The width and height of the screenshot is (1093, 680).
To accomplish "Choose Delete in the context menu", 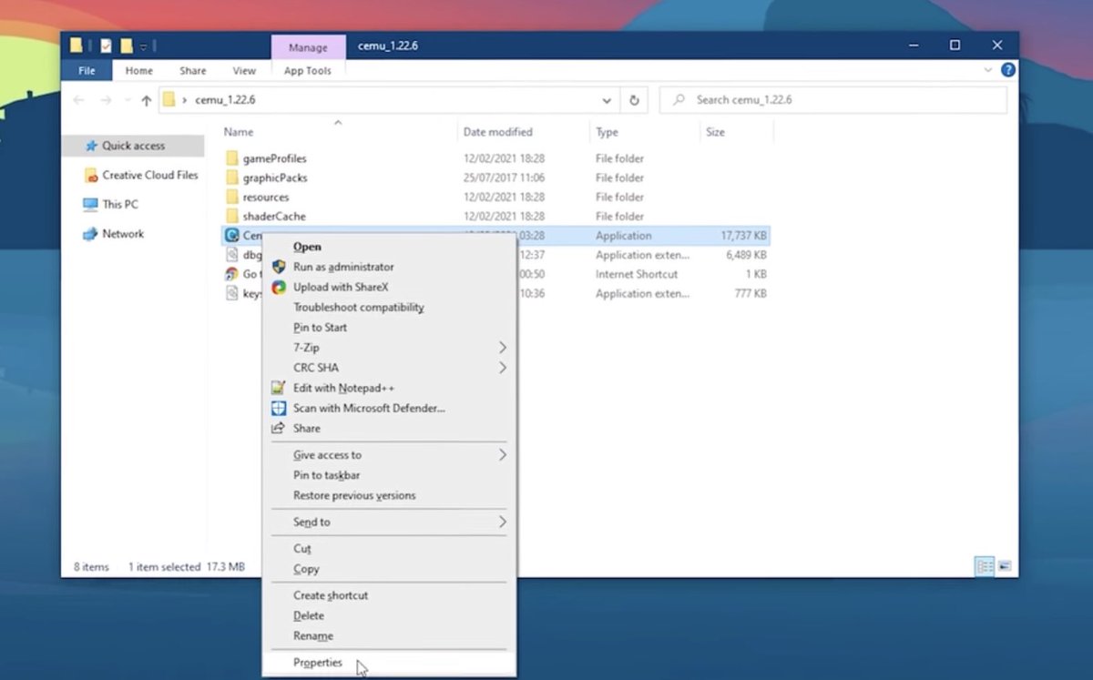I will coord(309,615).
